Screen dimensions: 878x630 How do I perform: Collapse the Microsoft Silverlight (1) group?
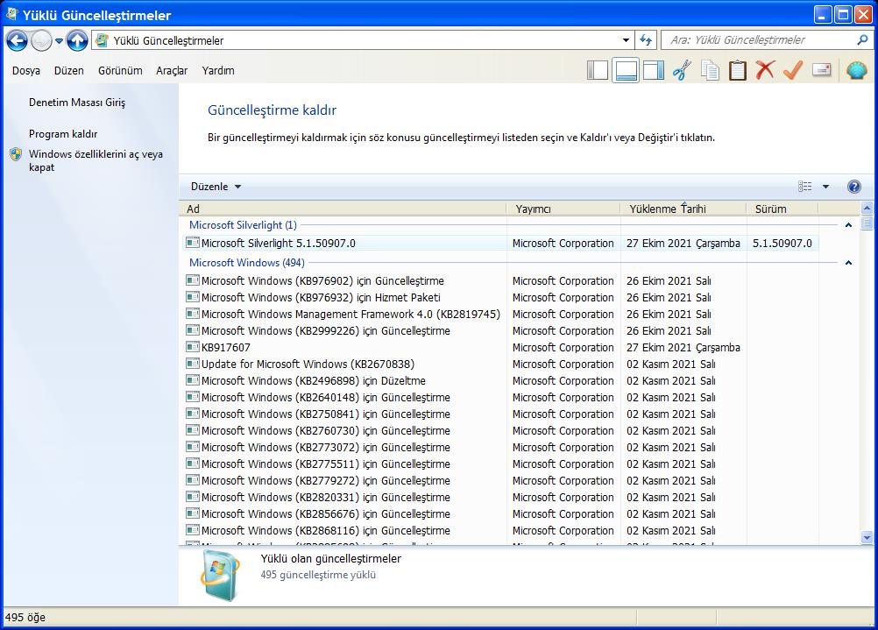point(848,225)
